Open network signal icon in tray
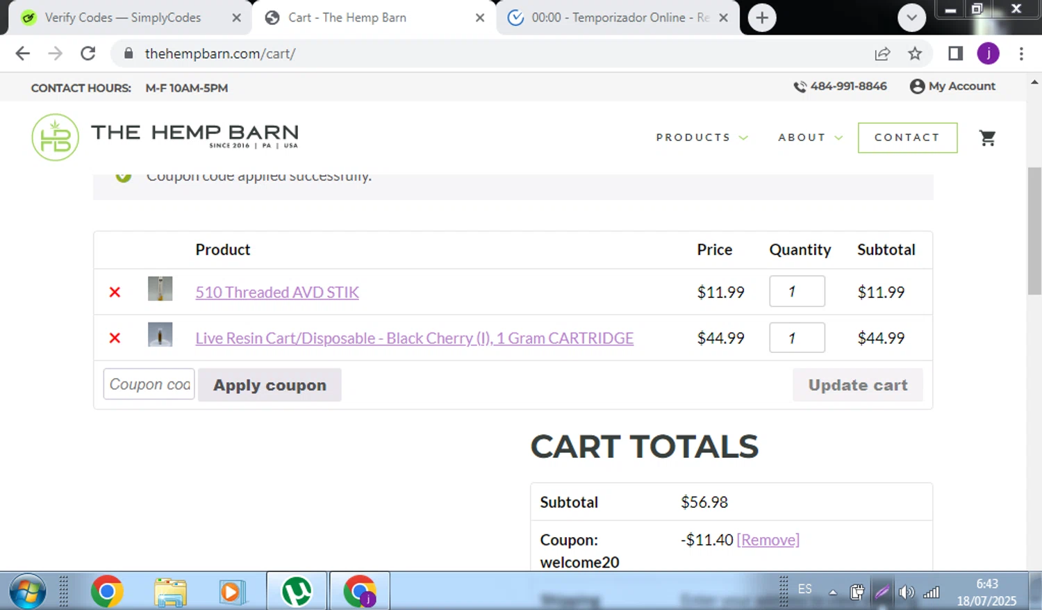The width and height of the screenshot is (1042, 610). coord(932,592)
